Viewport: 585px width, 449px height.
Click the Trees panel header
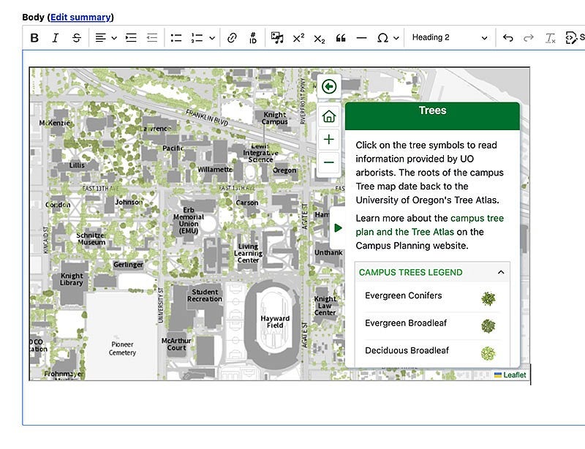click(432, 116)
